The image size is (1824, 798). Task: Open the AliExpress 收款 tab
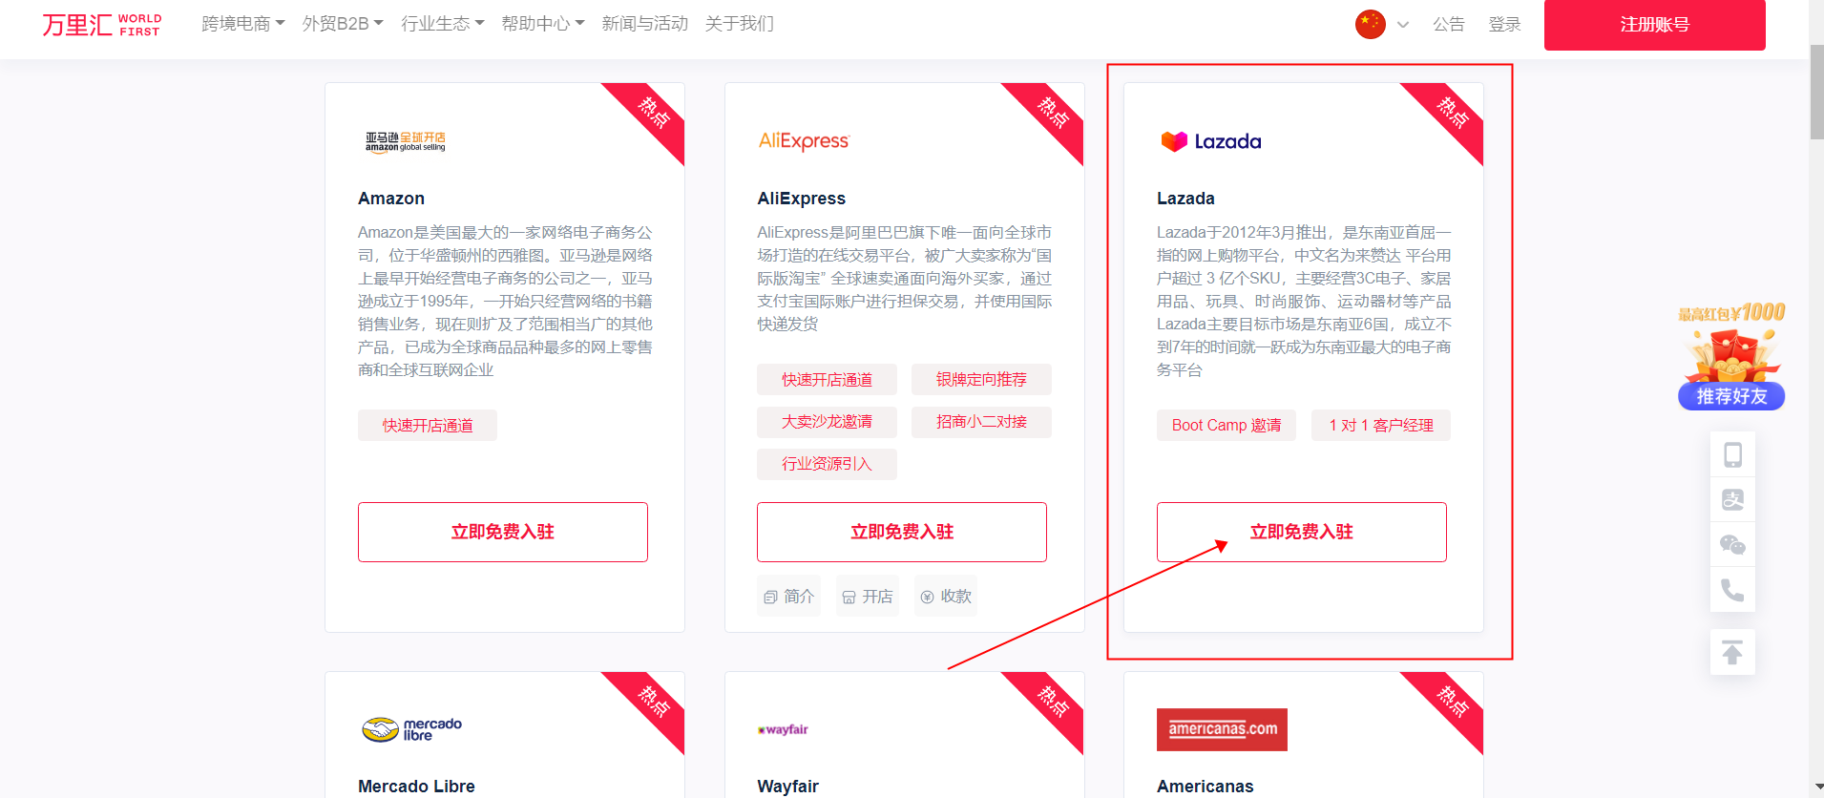click(x=946, y=597)
